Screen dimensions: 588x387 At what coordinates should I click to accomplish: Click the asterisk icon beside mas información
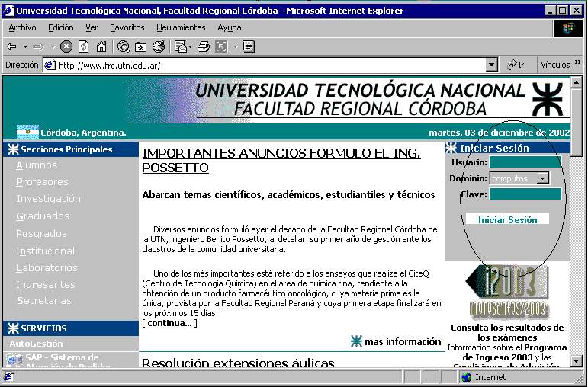(x=356, y=341)
